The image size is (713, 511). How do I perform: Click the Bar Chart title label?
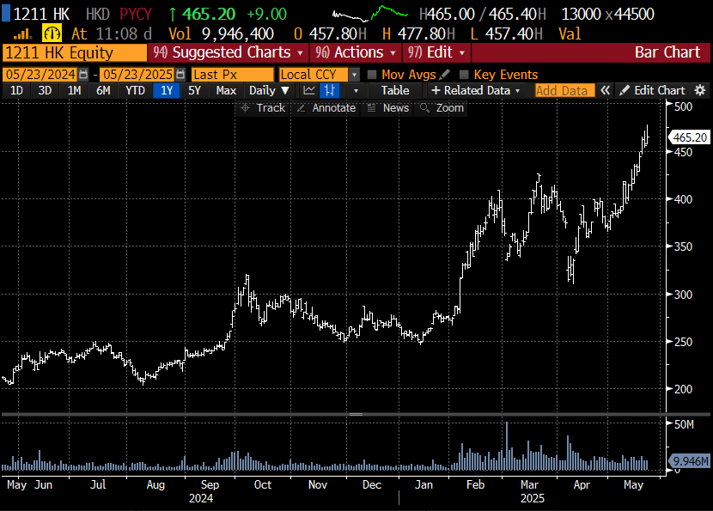click(667, 52)
